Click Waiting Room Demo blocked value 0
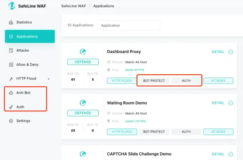 (93, 131)
